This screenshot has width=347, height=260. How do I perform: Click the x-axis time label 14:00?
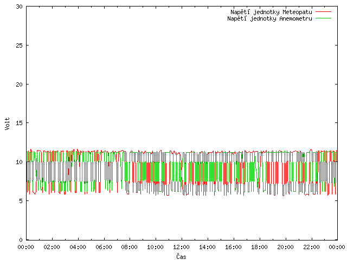pyautogui.click(x=207, y=247)
